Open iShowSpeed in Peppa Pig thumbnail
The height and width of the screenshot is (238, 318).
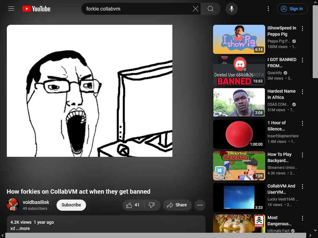(x=239, y=39)
